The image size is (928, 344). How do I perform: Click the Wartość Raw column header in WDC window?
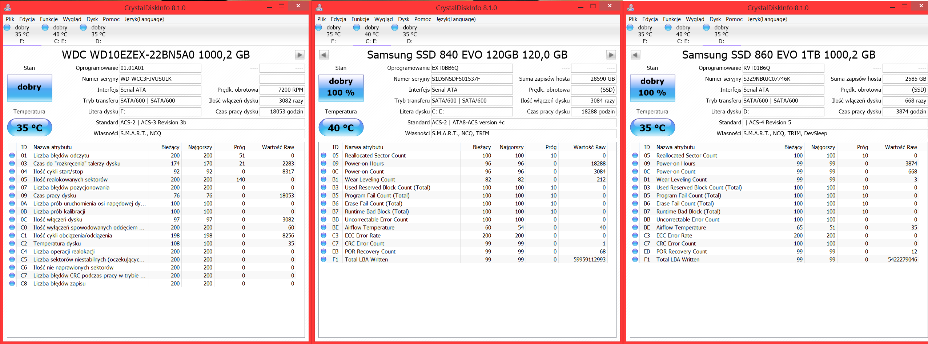click(278, 147)
